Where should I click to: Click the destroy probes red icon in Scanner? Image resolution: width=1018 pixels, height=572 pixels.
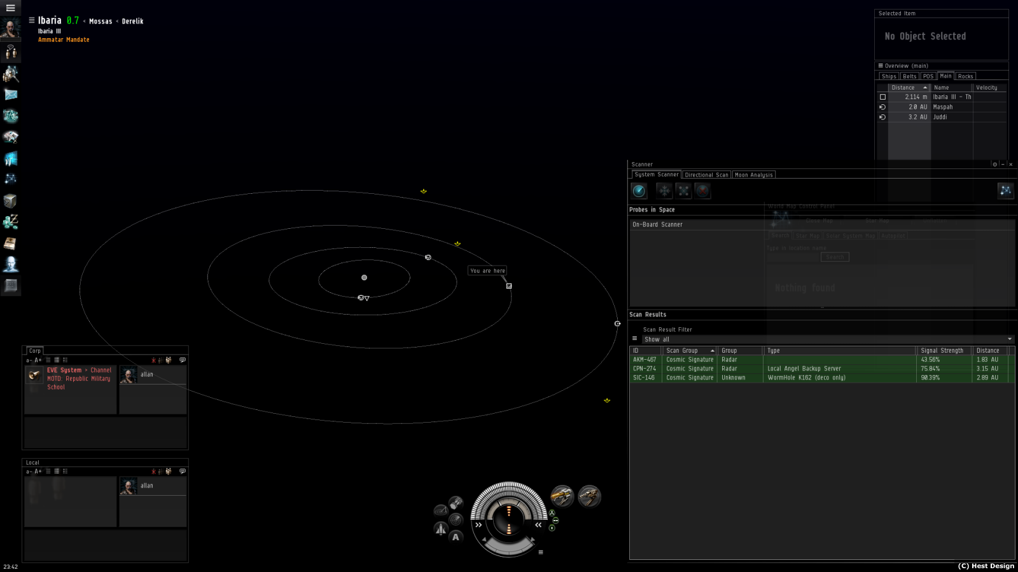pyautogui.click(x=702, y=191)
